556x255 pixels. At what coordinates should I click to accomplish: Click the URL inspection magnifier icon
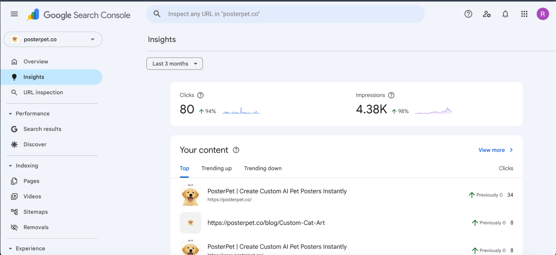[x=14, y=92]
